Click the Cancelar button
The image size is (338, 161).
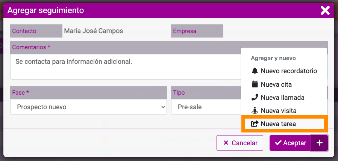240,143
